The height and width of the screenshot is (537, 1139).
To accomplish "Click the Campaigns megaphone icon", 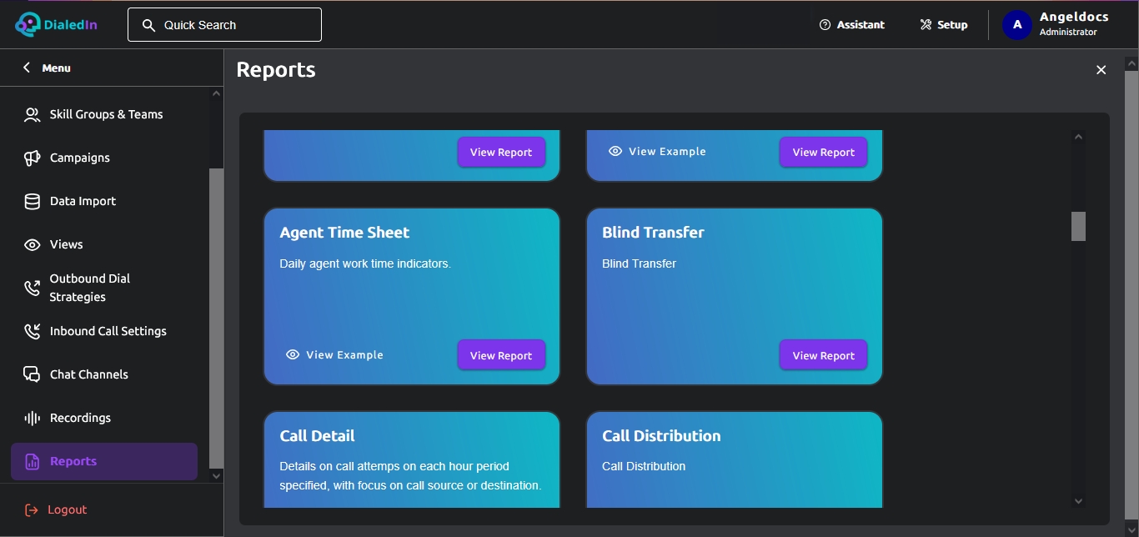I will (32, 158).
